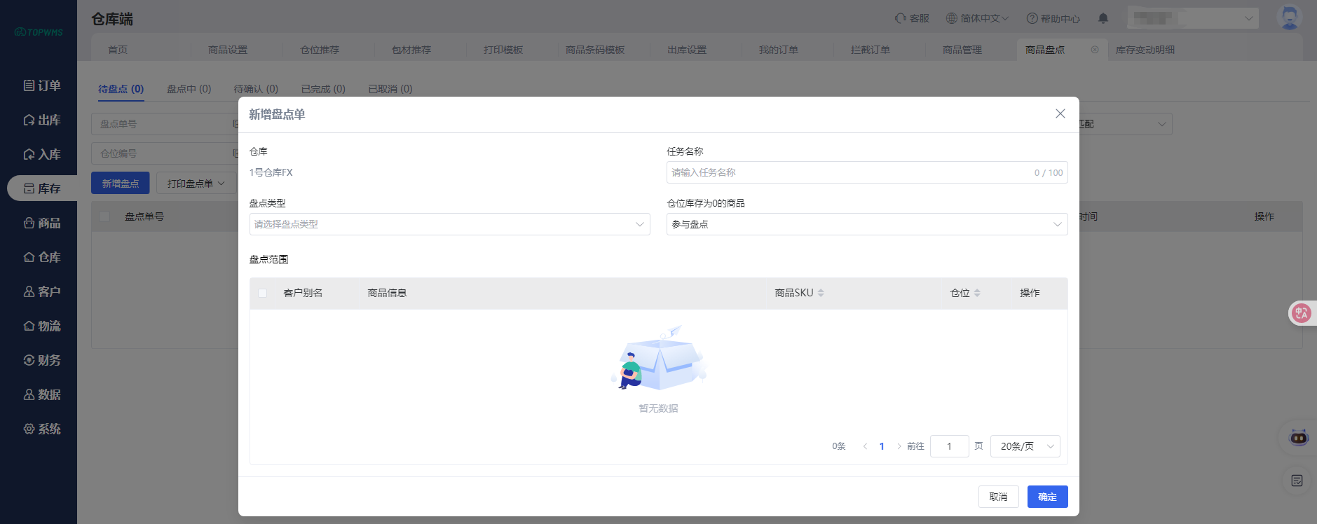The width and height of the screenshot is (1317, 524).
Task: Open the 简体中文 language dropdown
Action: click(x=977, y=18)
